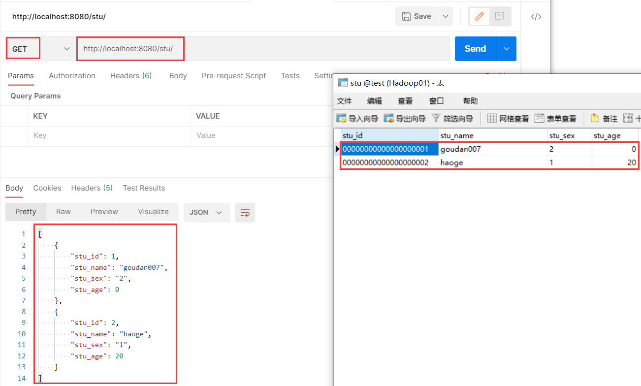Click the stu_id column header
Viewport: 641px width, 386px height.
pyautogui.click(x=389, y=135)
